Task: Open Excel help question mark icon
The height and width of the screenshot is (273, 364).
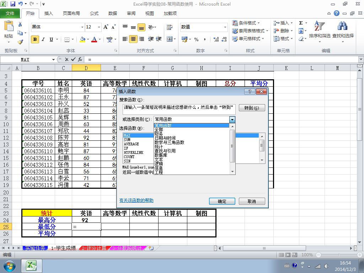Action: coord(337,13)
